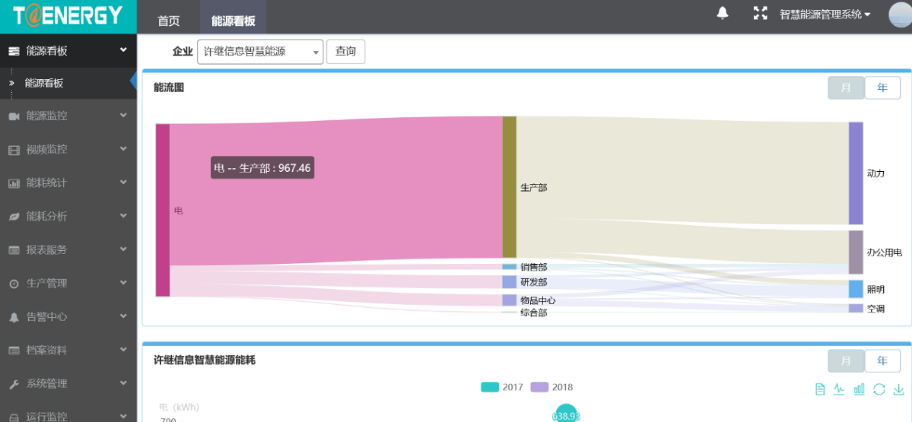Toggle the 2018 legend series
The width and height of the screenshot is (912, 422).
551,387
